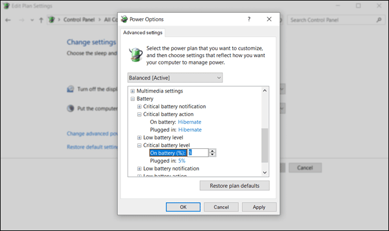The image size is (389, 231).
Task: Open recent locations chevron in Edit Plan Settings
Action: (x=32, y=20)
